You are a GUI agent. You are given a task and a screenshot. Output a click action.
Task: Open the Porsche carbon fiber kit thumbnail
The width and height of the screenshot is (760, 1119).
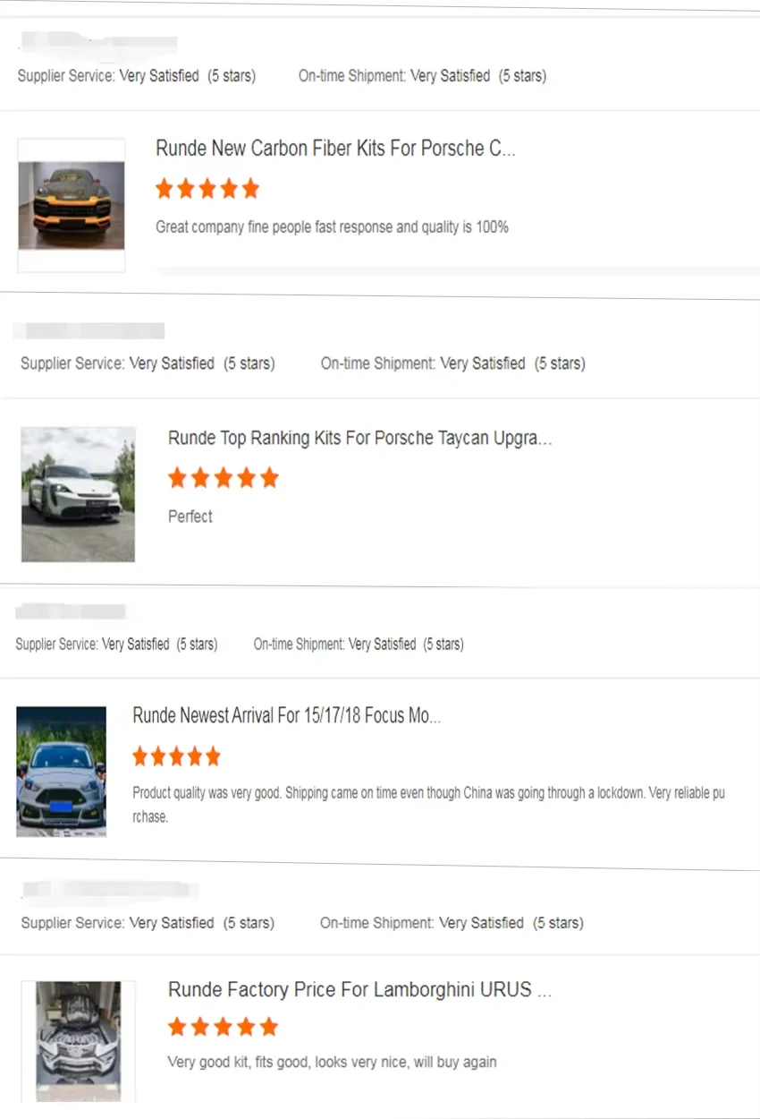72,206
